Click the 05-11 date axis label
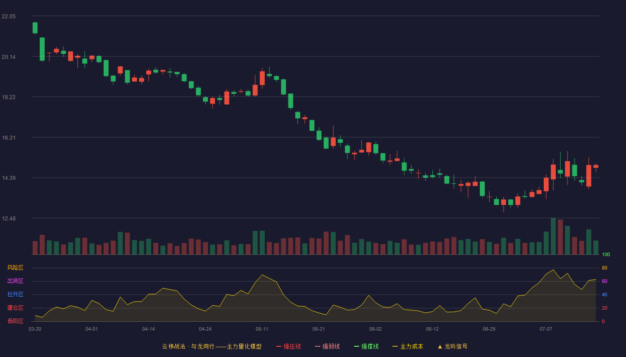 [x=262, y=329]
